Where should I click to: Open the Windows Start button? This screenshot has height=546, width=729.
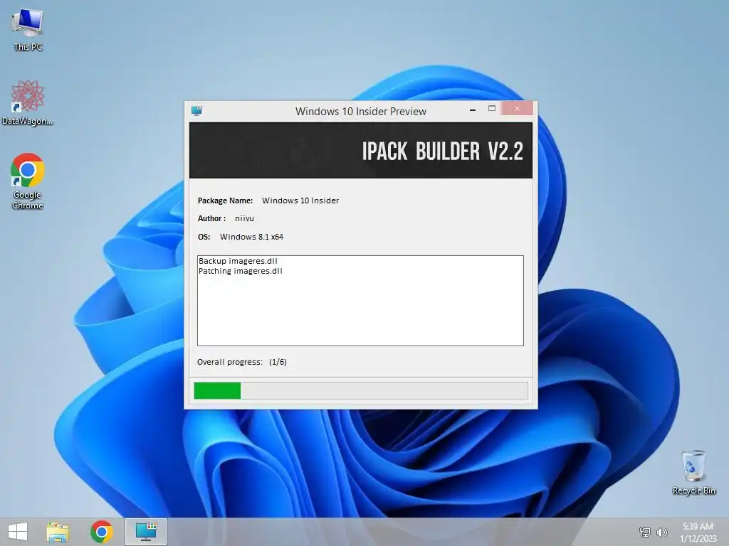18,532
